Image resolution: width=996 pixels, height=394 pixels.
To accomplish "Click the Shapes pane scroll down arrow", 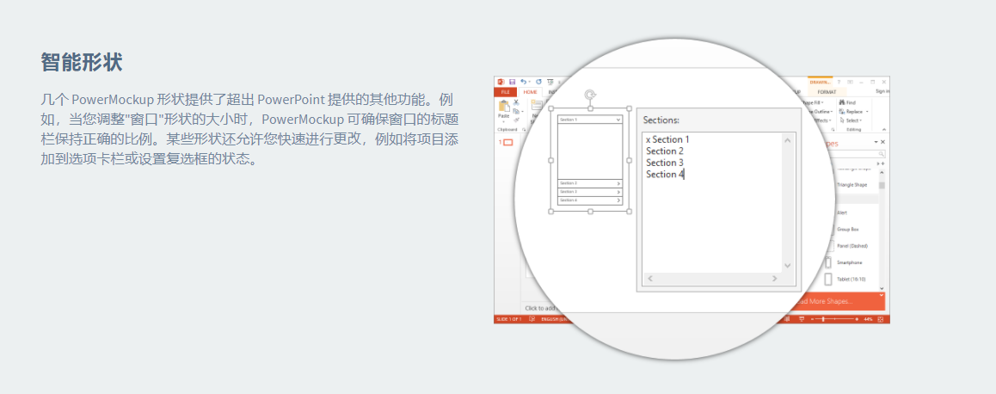I will click(882, 288).
